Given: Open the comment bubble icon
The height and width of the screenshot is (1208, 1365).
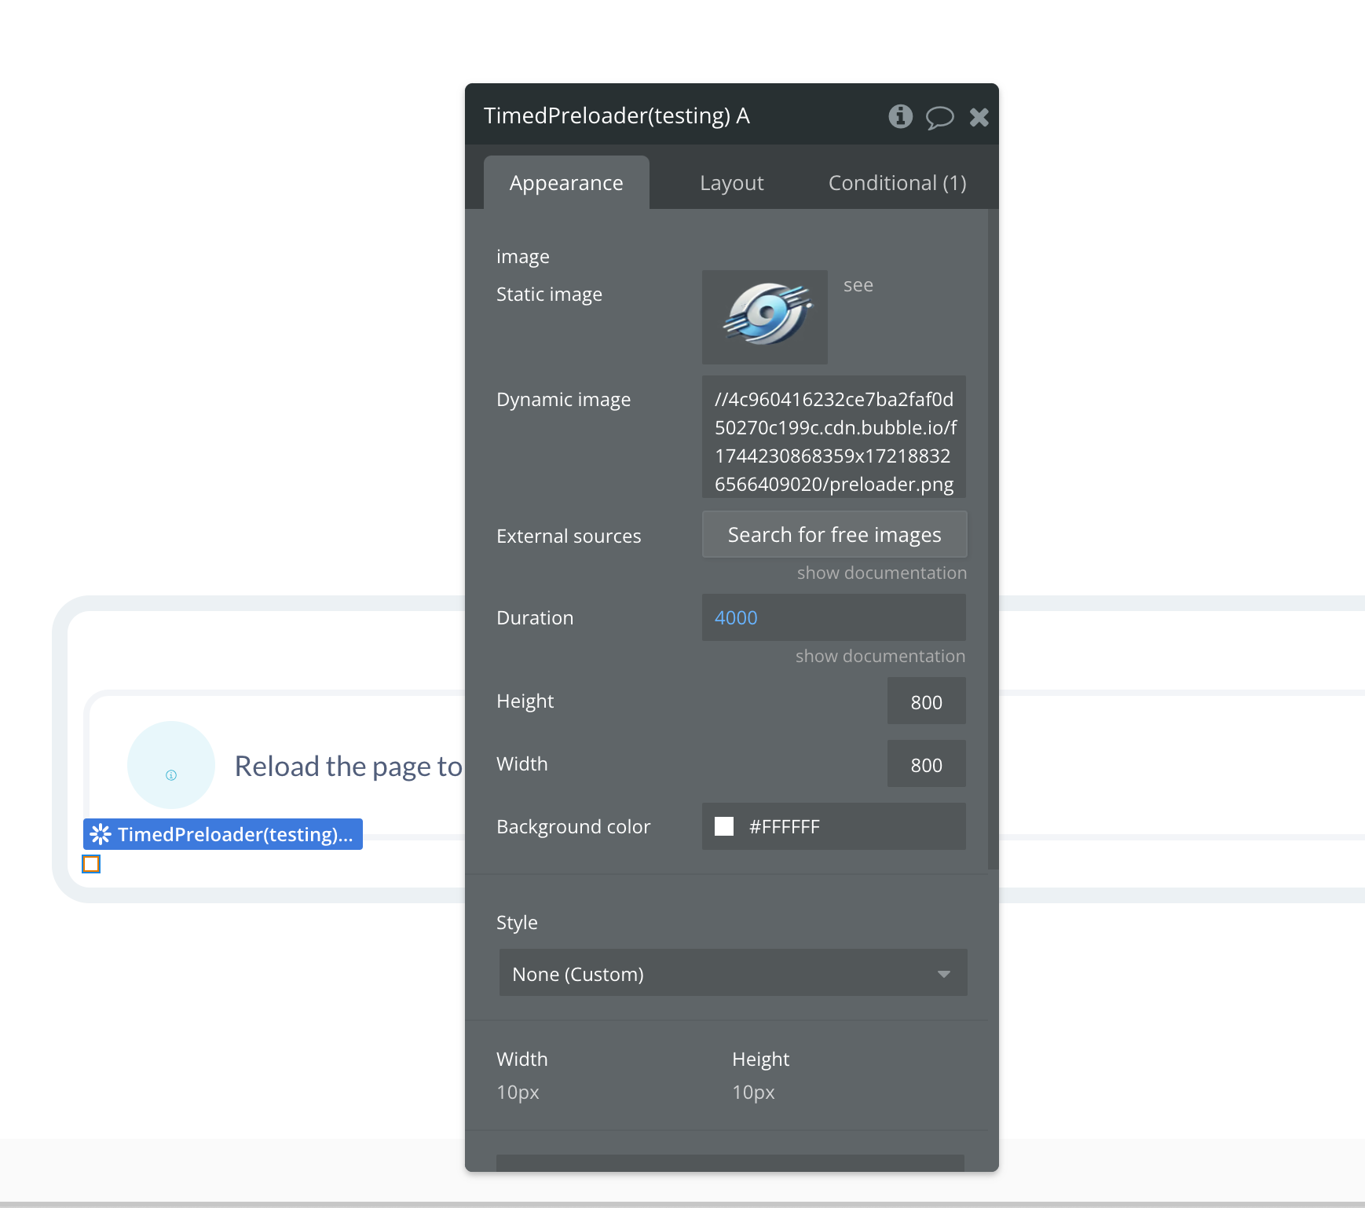Looking at the screenshot, I should tap(939, 117).
